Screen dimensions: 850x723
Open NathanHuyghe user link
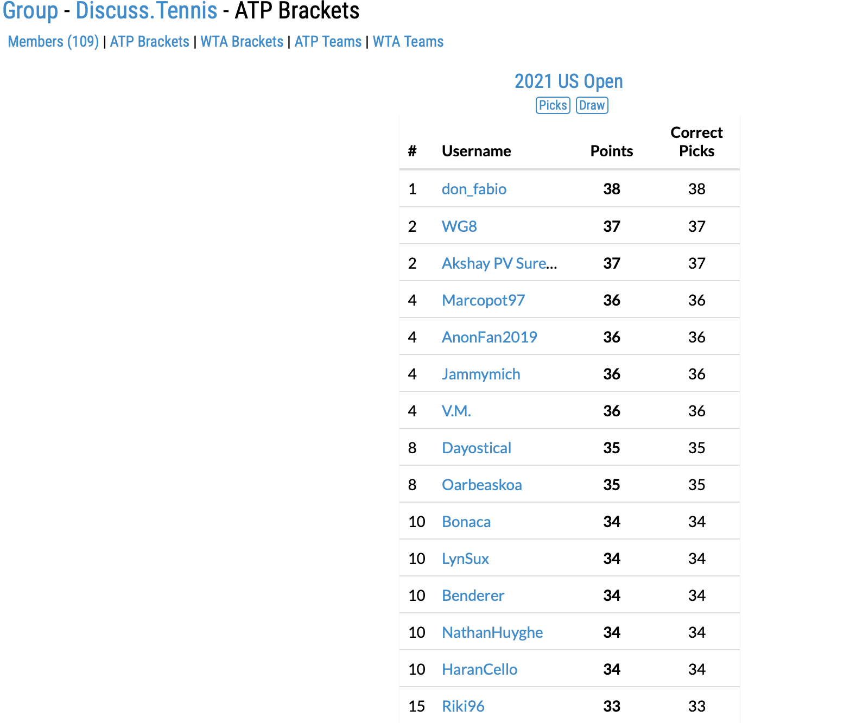click(x=492, y=632)
